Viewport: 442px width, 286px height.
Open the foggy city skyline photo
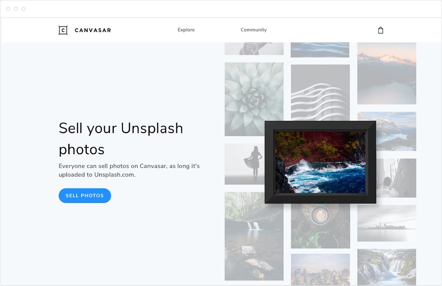tap(387, 223)
